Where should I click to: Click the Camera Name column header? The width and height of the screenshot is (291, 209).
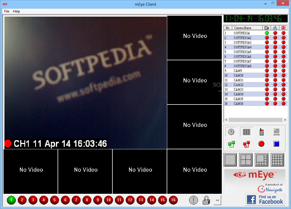[247, 28]
